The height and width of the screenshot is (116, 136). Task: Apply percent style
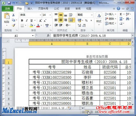coord(86,21)
